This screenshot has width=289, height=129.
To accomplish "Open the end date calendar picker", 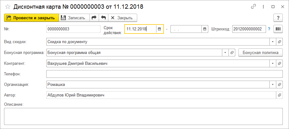I will click(x=205, y=29).
